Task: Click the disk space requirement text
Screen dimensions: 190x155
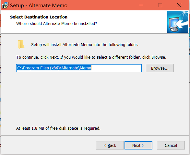Action: click(58, 128)
